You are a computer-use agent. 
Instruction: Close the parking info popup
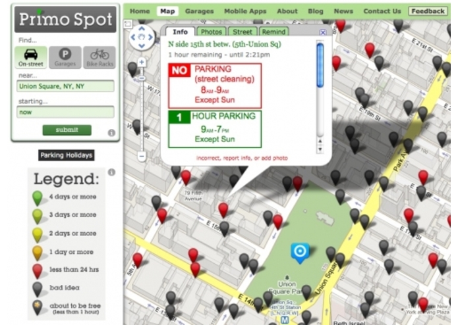[323, 32]
